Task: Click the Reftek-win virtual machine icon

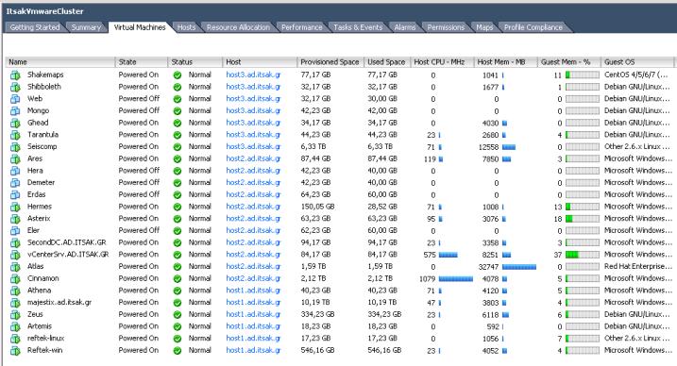Action: tap(15, 351)
